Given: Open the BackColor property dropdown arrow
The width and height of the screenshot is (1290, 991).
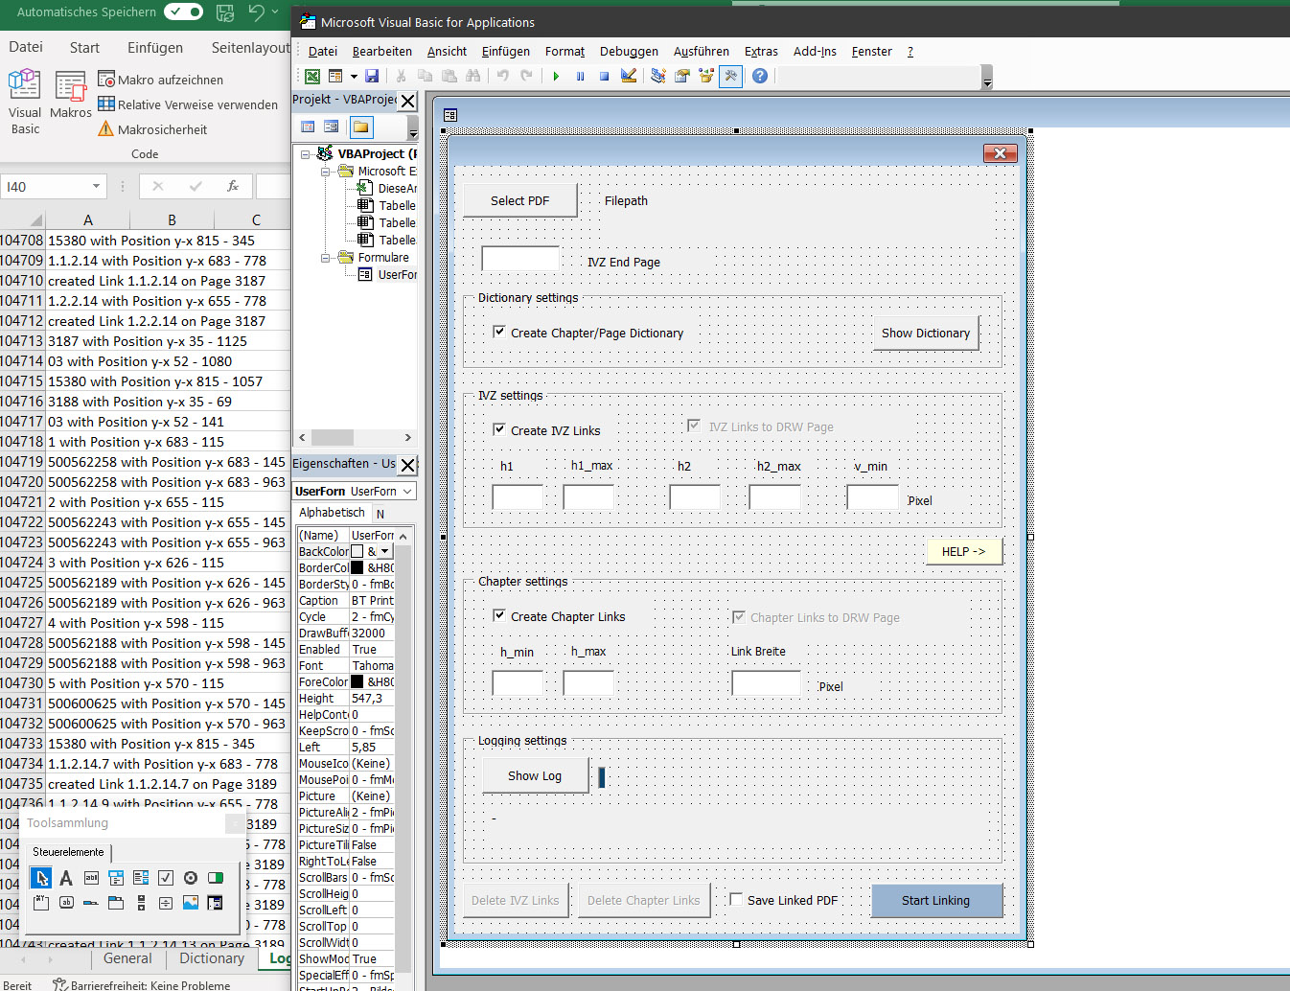Looking at the screenshot, I should pyautogui.click(x=385, y=551).
